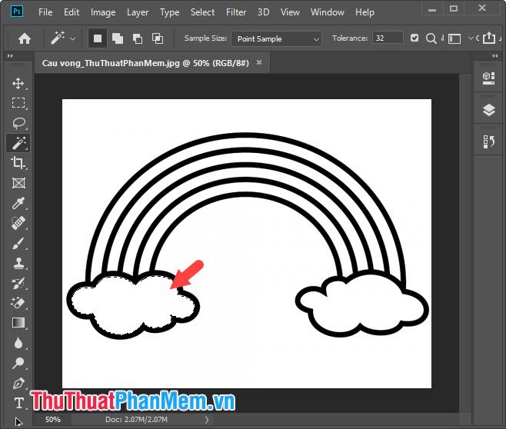Select the Horizontal Type tool
The image size is (506, 429).
tap(18, 403)
